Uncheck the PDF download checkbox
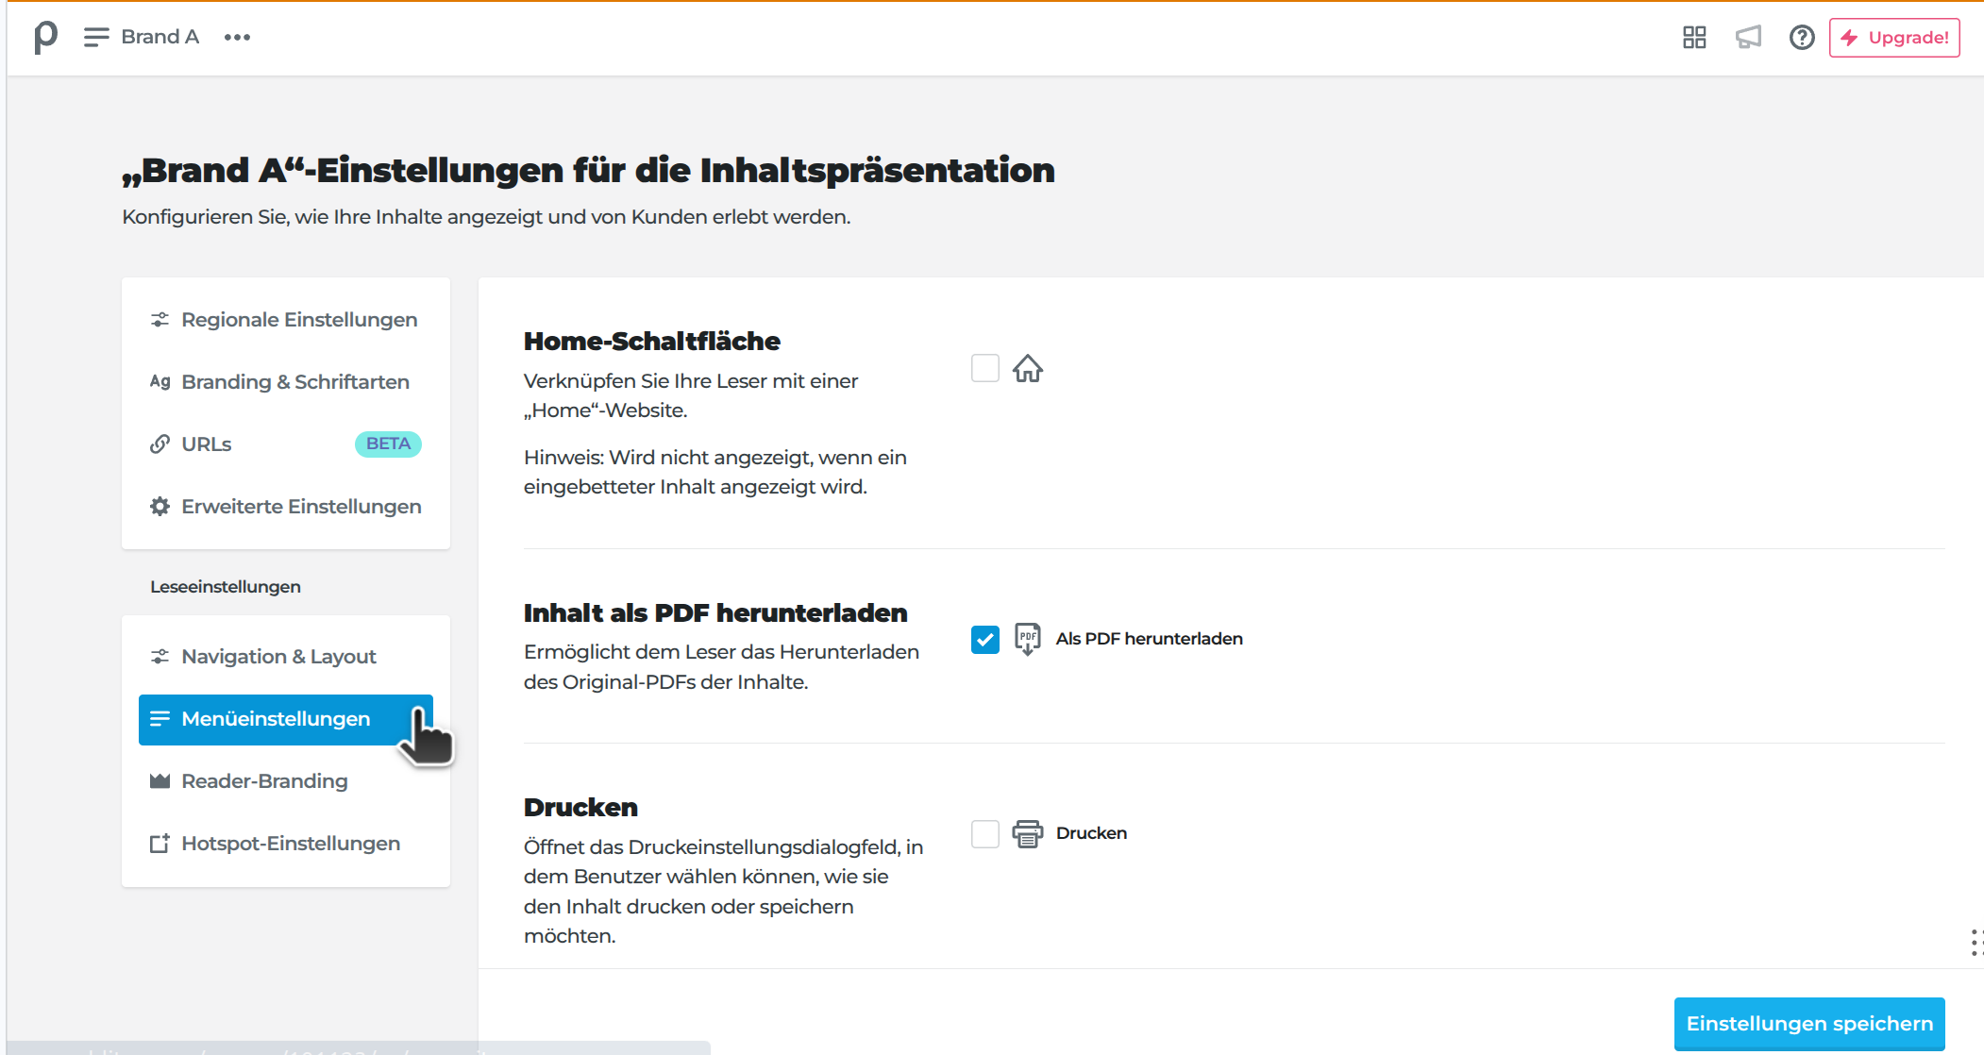This screenshot has height=1055, width=1984. point(984,640)
